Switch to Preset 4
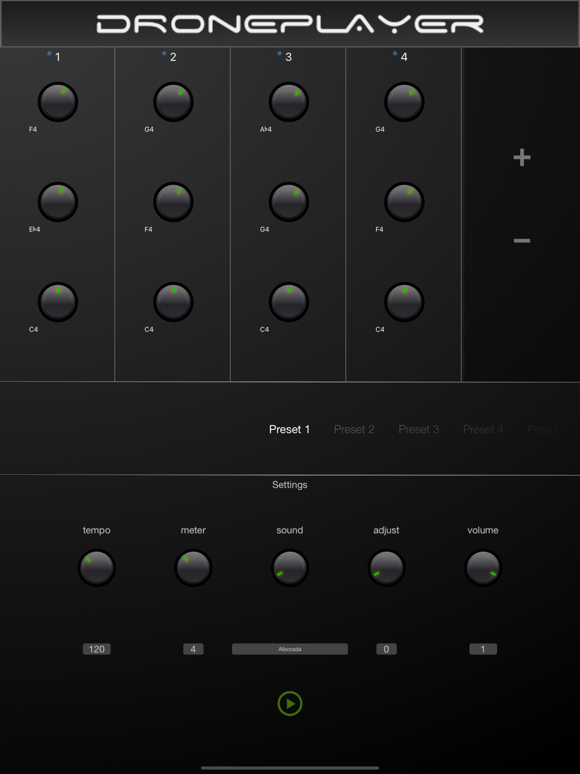This screenshot has width=580, height=774. tap(483, 429)
